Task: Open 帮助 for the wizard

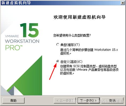Action: click(x=13, y=100)
